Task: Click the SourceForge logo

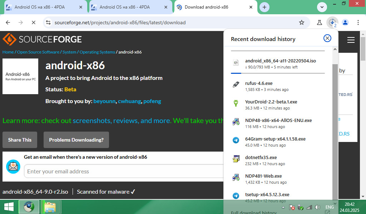Action: [x=42, y=39]
